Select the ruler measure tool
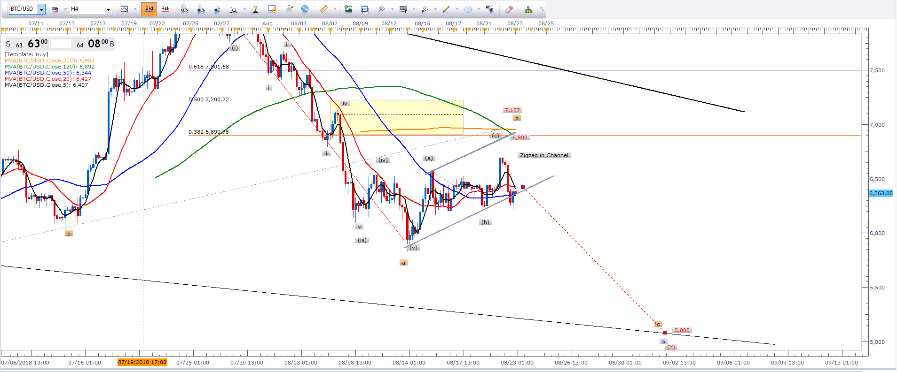The height and width of the screenshot is (372, 897). [324, 9]
